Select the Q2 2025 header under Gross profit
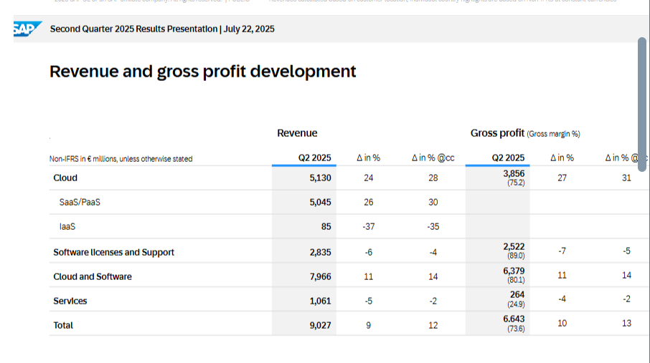Image resolution: width=650 pixels, height=363 pixels. pos(508,158)
